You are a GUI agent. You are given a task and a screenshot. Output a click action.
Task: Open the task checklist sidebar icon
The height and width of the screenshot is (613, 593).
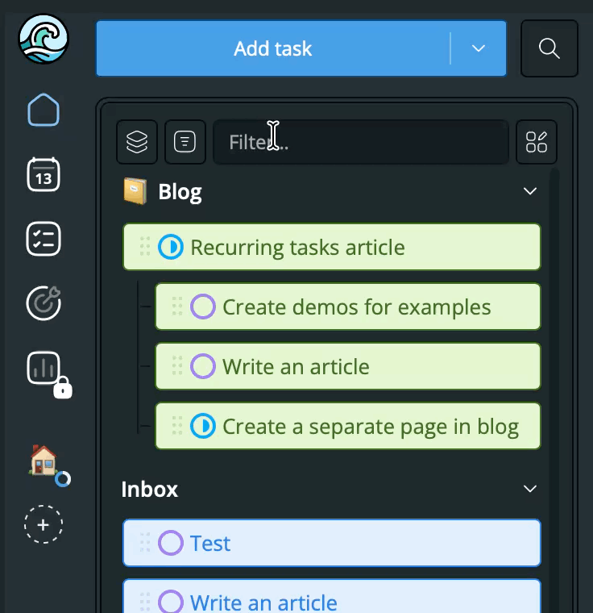click(x=44, y=239)
